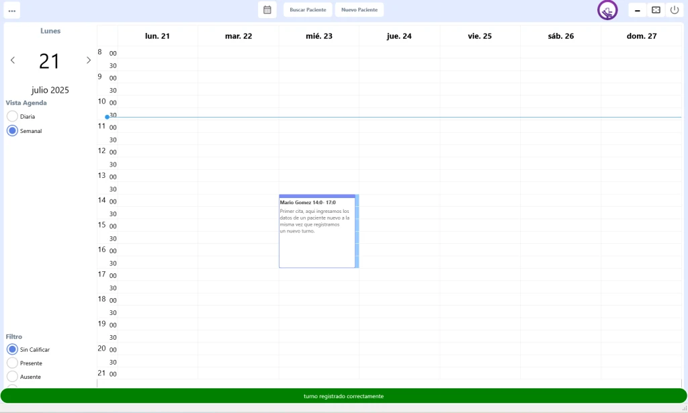Minimize the application window
Screen dimensions: 688x413
[x=637, y=10]
